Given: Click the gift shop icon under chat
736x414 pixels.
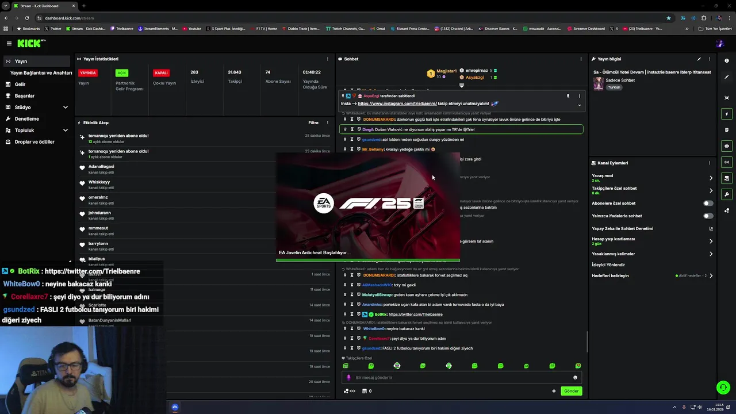Looking at the screenshot, I should (364, 391).
